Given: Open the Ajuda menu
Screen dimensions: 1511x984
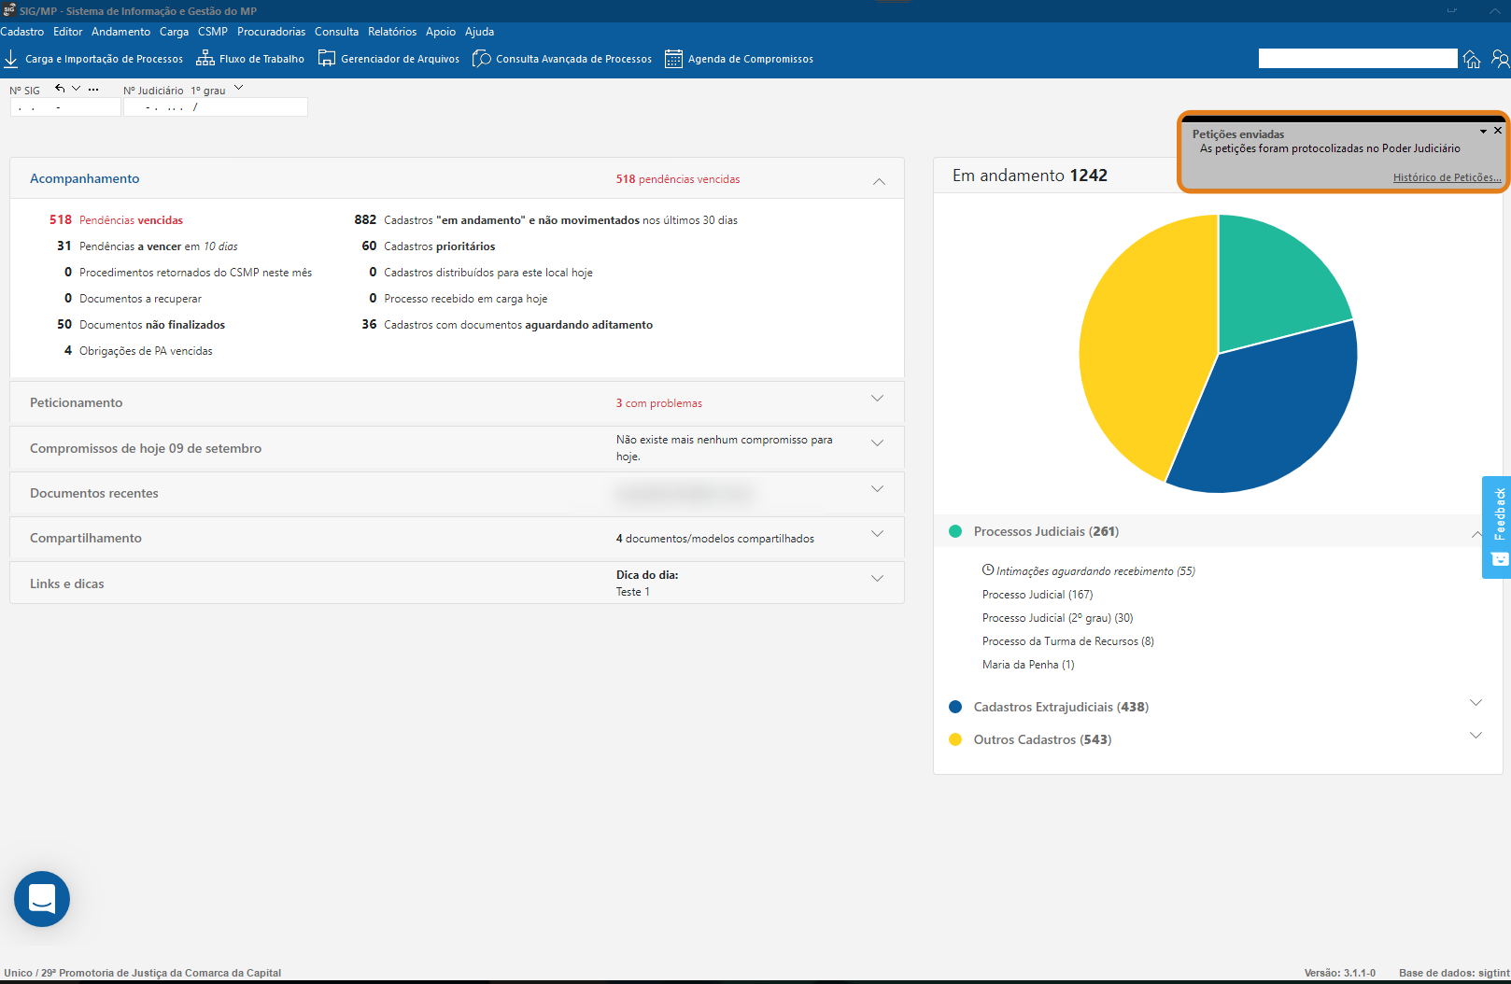Looking at the screenshot, I should 479,32.
